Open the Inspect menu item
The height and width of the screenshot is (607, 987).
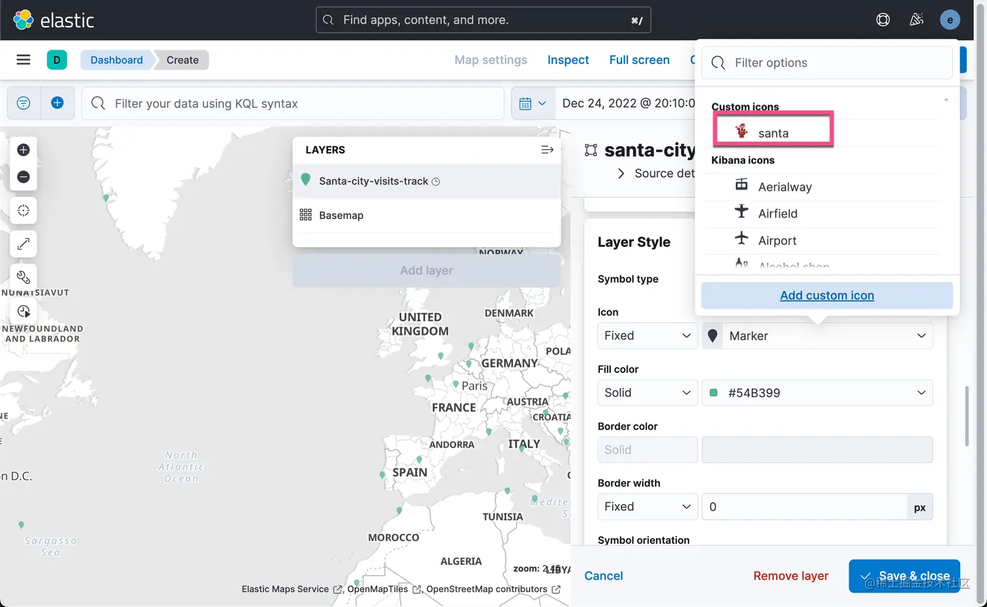pos(568,60)
